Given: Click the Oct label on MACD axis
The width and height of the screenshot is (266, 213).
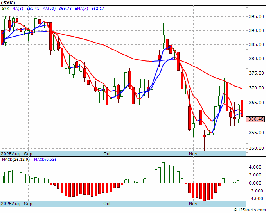Looking at the screenshot, I should (107, 204).
